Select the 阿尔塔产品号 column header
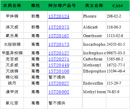Viewport: 130px width, 109px height. pyautogui.click(x=62, y=5)
